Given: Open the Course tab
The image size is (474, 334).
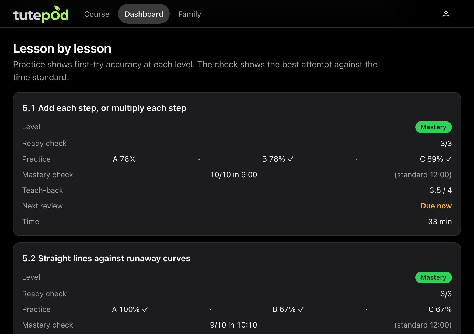Looking at the screenshot, I should pyautogui.click(x=97, y=14).
